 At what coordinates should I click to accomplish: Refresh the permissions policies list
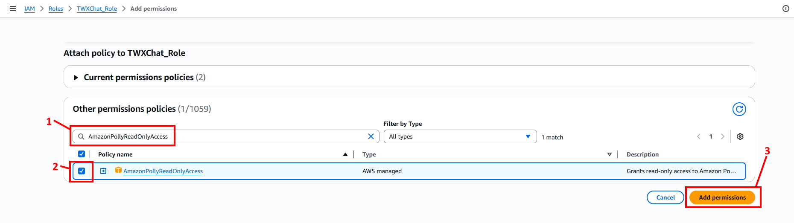(739, 109)
